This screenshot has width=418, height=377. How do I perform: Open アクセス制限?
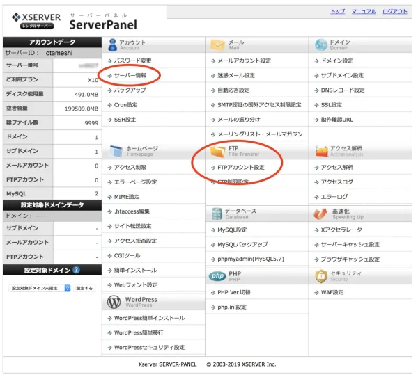130,167
